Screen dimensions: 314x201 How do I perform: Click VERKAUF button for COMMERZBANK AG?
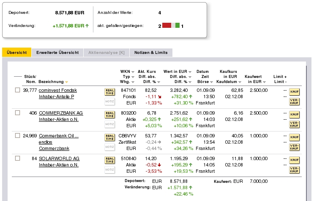click(295, 124)
